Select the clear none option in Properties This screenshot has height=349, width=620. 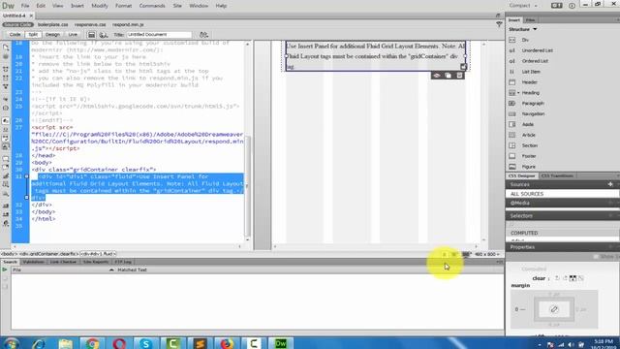click(581, 278)
